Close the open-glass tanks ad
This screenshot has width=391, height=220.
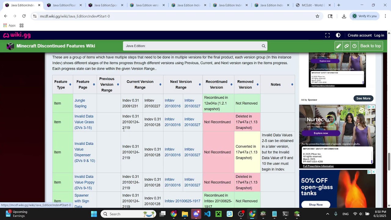tap(373, 172)
